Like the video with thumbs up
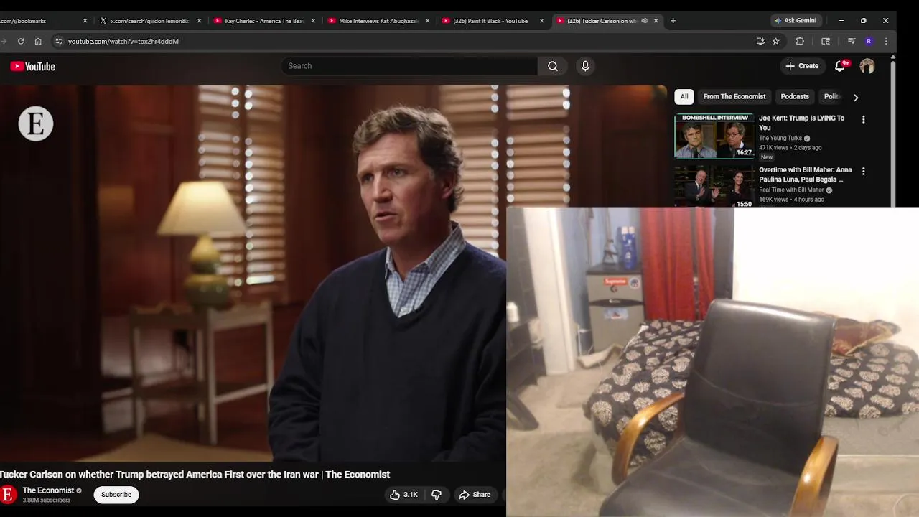Viewport: 919px width, 517px height. [403, 495]
